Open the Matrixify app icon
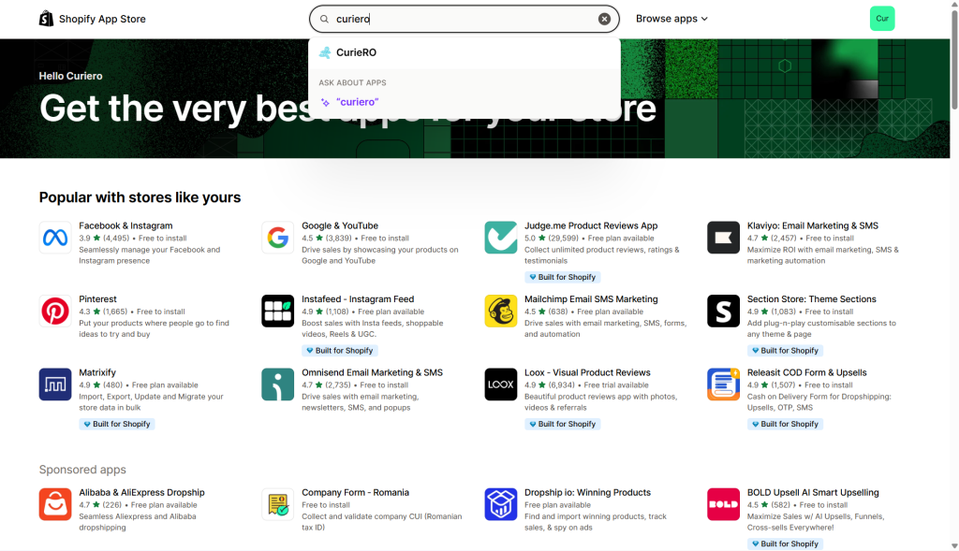Image resolution: width=959 pixels, height=551 pixels. 55,384
